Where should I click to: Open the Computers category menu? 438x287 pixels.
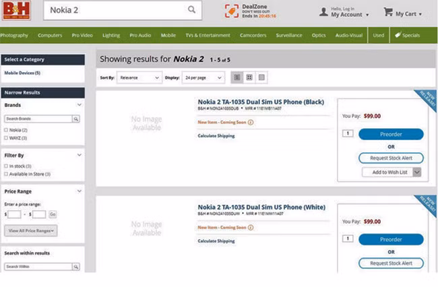click(x=50, y=35)
